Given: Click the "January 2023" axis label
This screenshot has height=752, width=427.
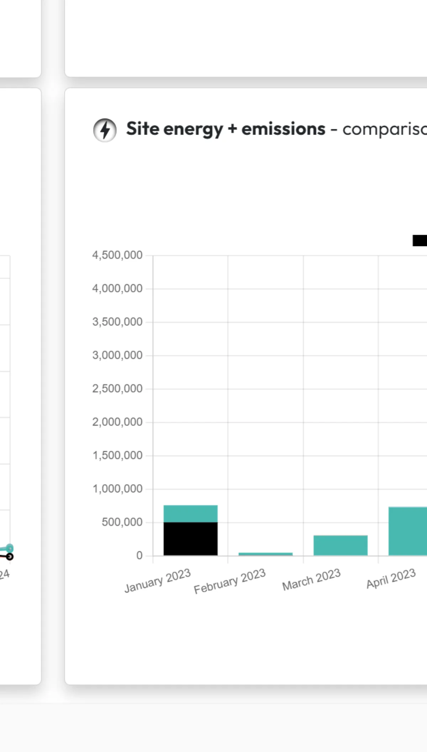Looking at the screenshot, I should tap(158, 580).
